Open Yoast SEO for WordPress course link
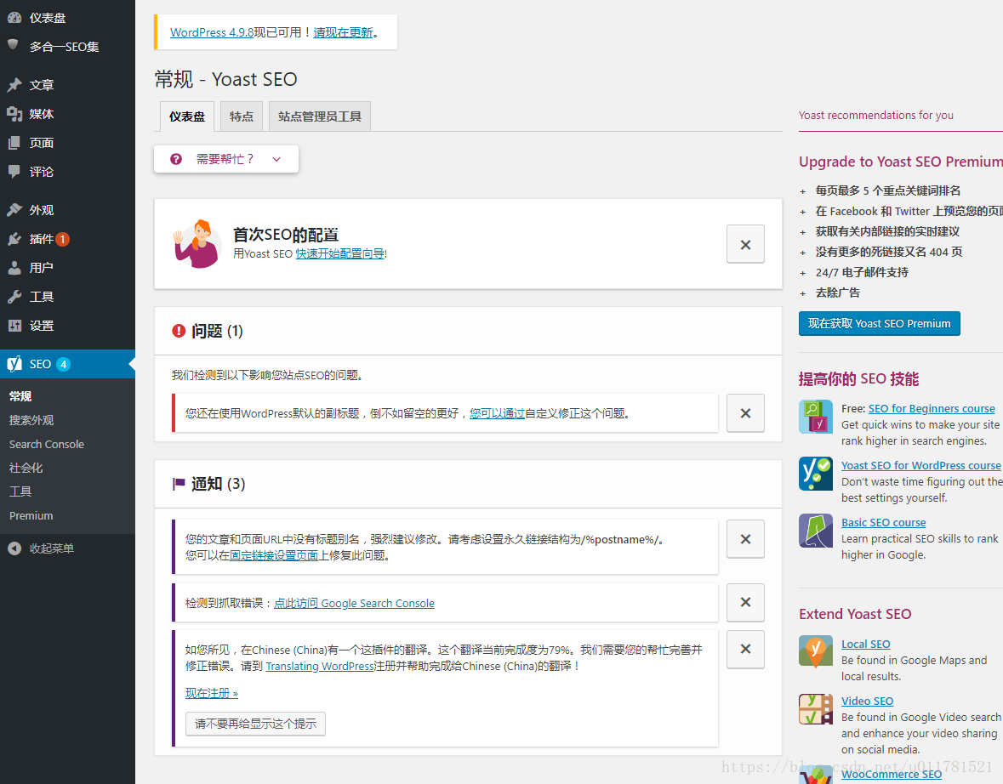1003x784 pixels. click(x=920, y=465)
